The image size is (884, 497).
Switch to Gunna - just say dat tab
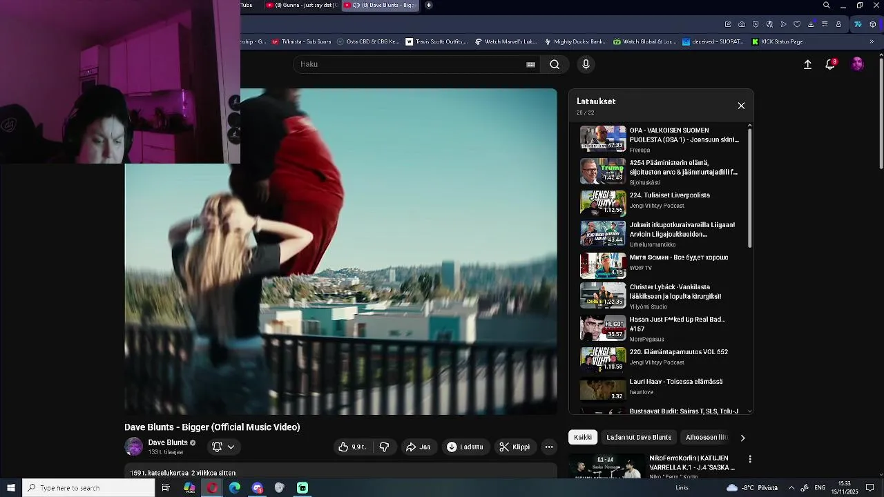tap(302, 5)
